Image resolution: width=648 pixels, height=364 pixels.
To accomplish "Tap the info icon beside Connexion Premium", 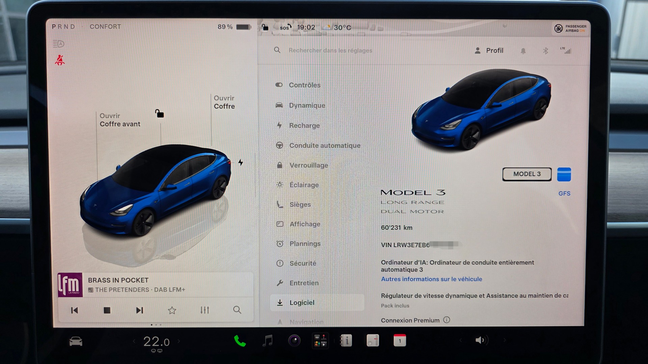I will 447,320.
